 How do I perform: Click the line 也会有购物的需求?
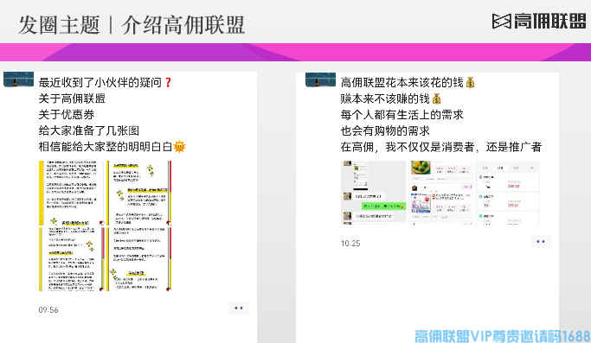click(385, 130)
